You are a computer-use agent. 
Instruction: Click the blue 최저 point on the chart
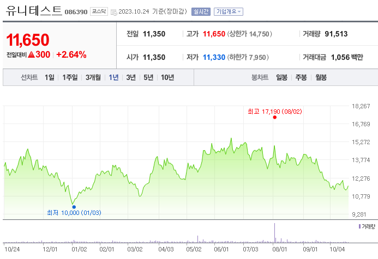tap(74, 207)
